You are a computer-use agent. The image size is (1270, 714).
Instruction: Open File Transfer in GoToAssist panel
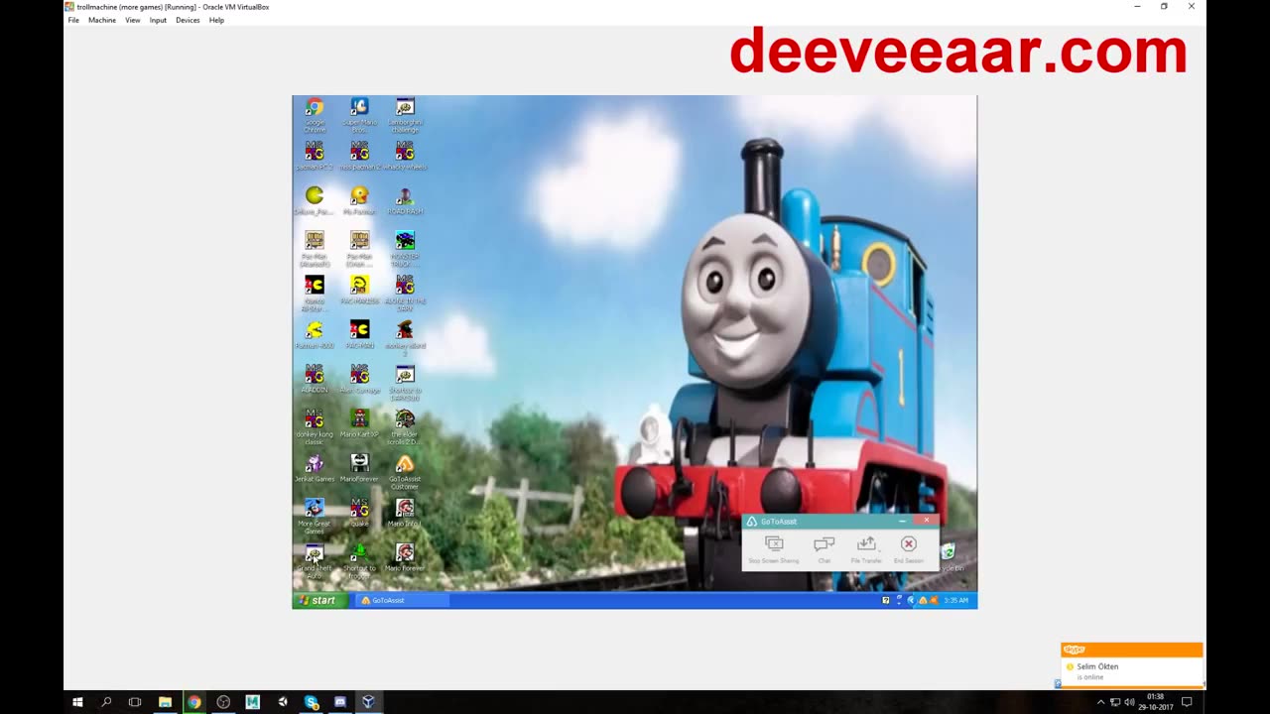click(866, 549)
